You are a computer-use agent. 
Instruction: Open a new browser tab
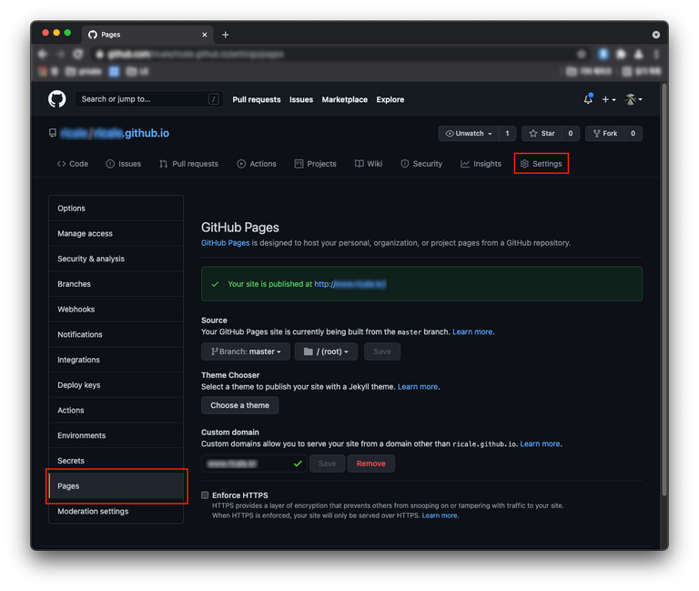point(226,35)
